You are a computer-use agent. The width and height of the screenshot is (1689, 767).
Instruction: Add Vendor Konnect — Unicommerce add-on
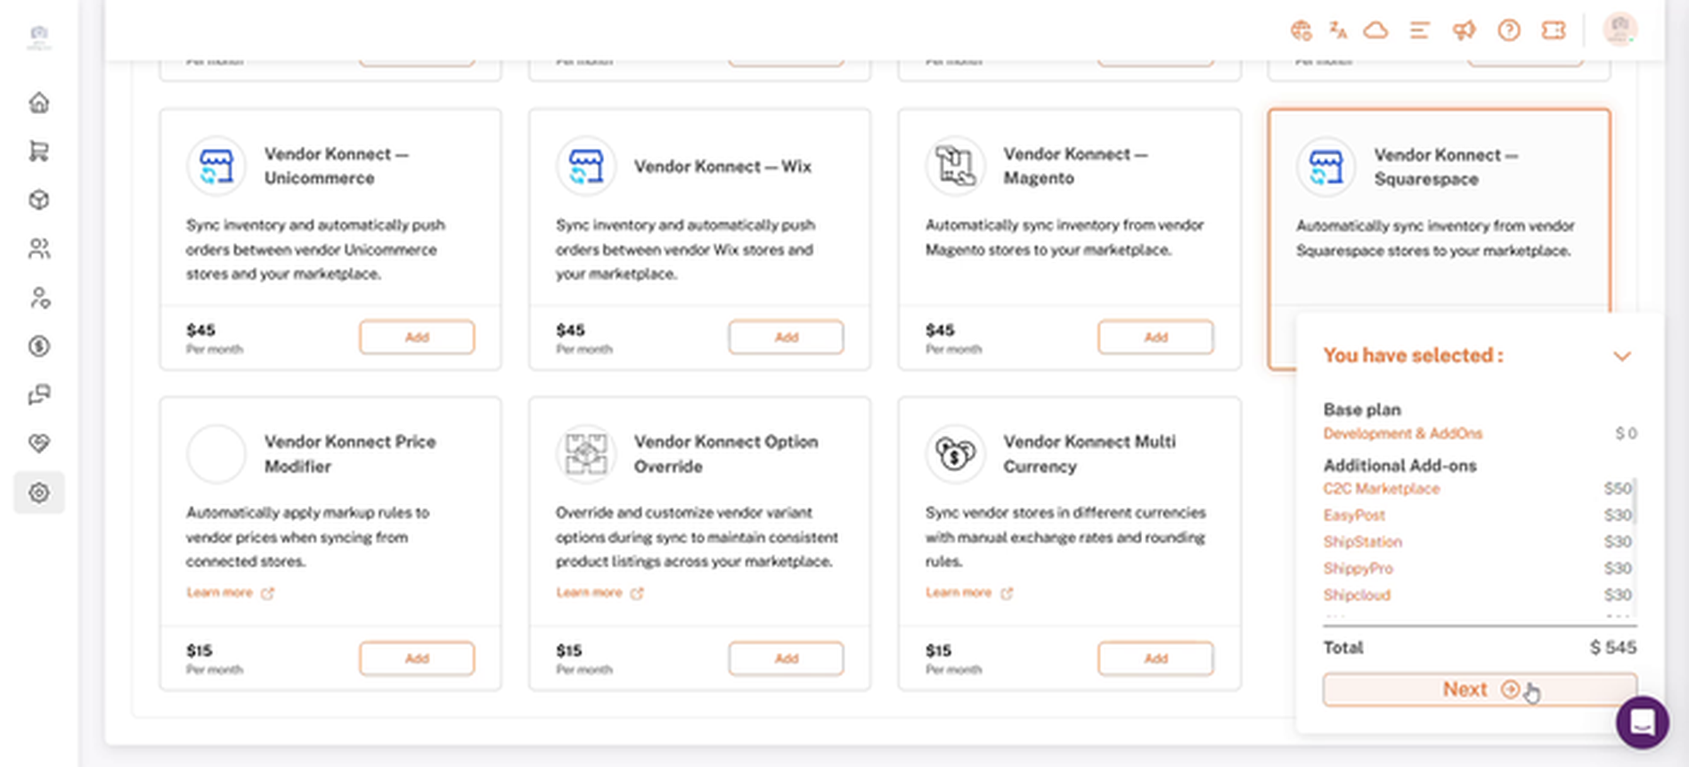(x=417, y=337)
